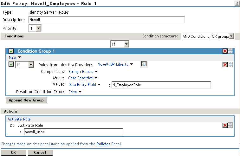
Task: Toggle Condition Group 1 enabled checkbox
Action: tap(11, 51)
